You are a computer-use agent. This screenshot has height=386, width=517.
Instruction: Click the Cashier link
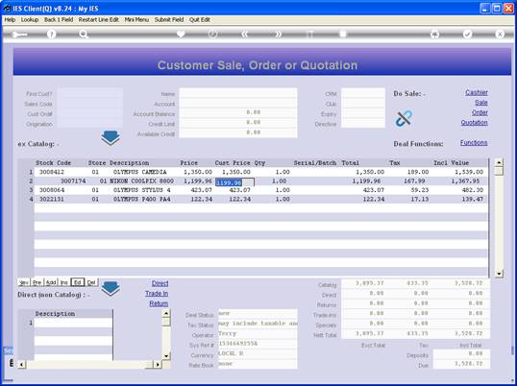point(477,92)
